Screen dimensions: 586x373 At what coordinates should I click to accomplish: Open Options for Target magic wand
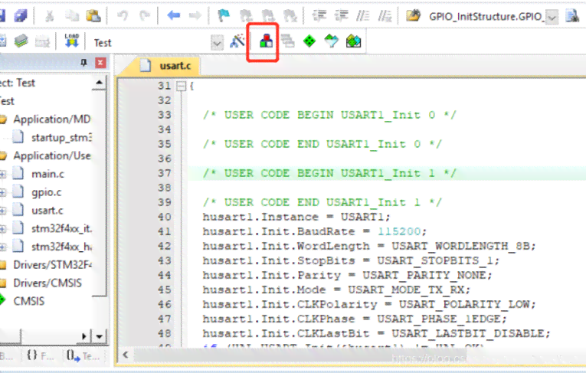(x=237, y=41)
